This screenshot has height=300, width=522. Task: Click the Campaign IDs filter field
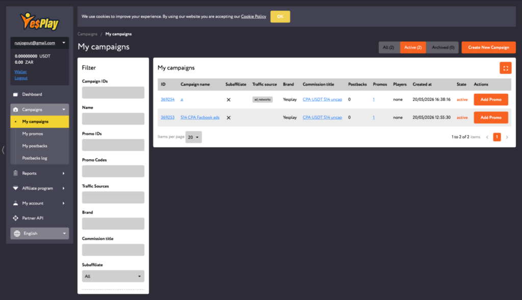[113, 93]
